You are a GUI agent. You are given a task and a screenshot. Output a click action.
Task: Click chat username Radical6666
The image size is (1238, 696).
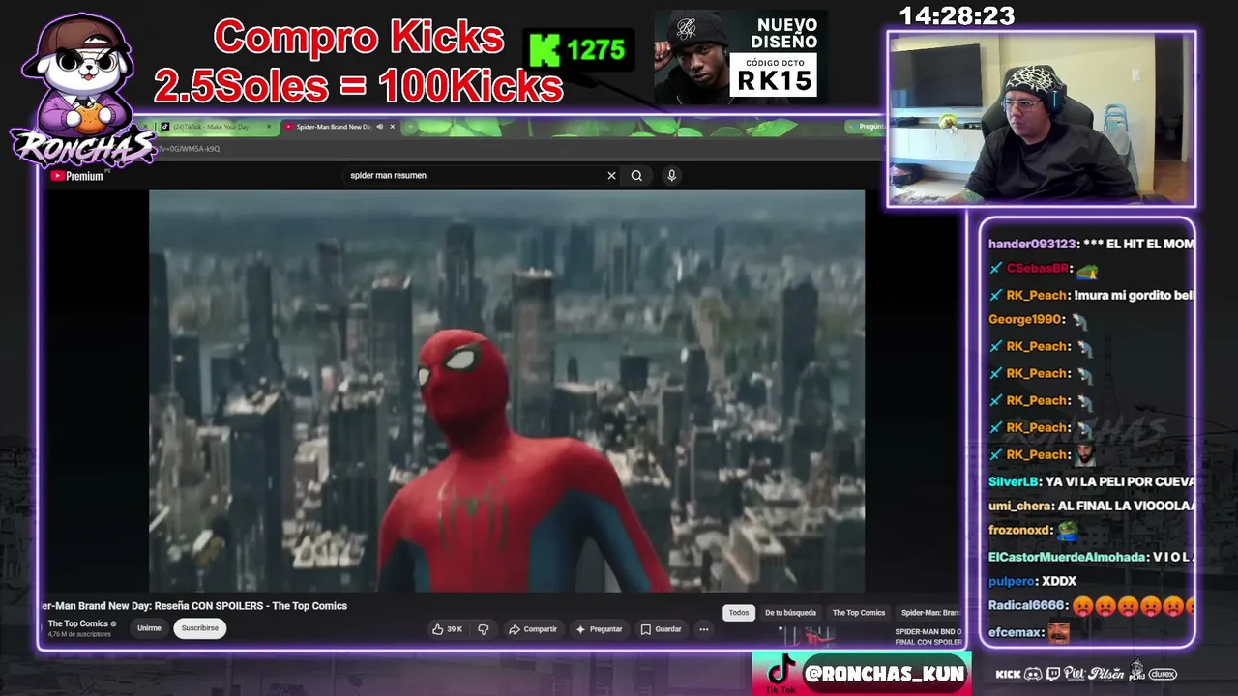point(1027,606)
